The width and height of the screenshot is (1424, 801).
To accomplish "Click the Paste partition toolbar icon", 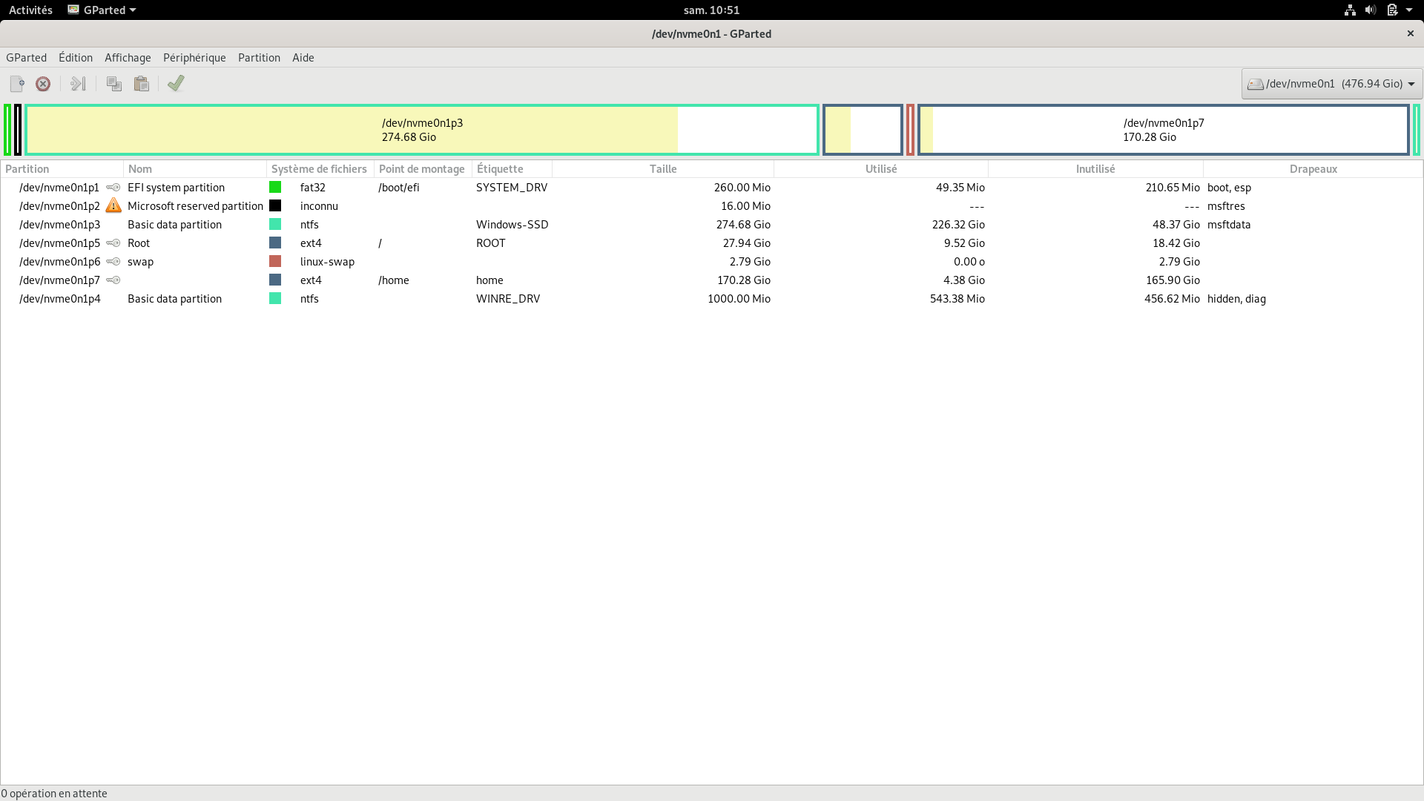I will pyautogui.click(x=141, y=84).
